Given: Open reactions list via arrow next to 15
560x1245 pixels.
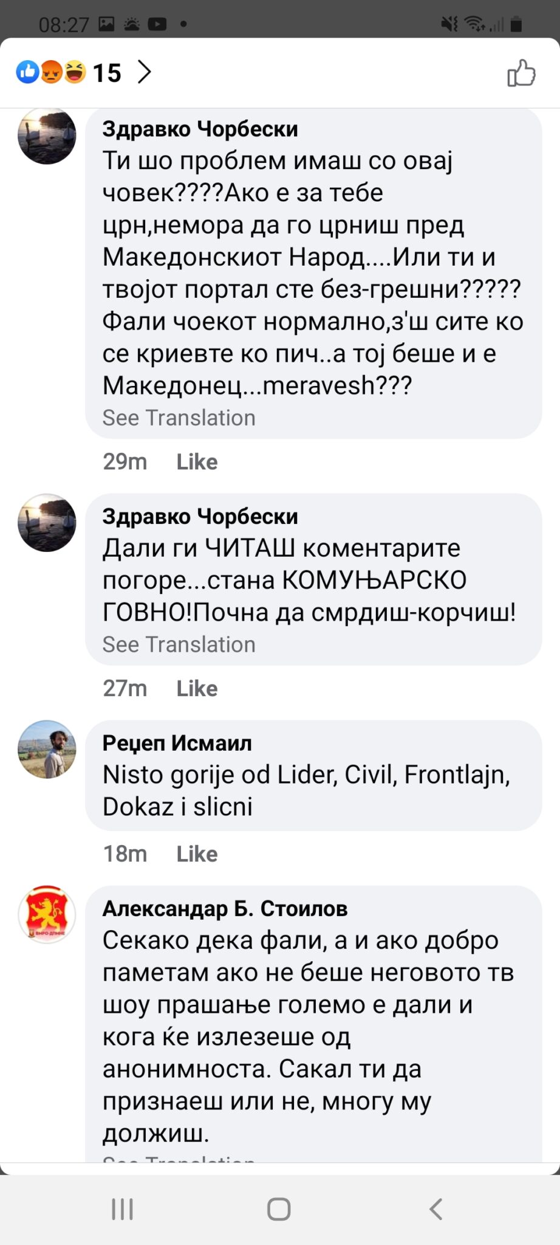Looking at the screenshot, I should click(144, 72).
